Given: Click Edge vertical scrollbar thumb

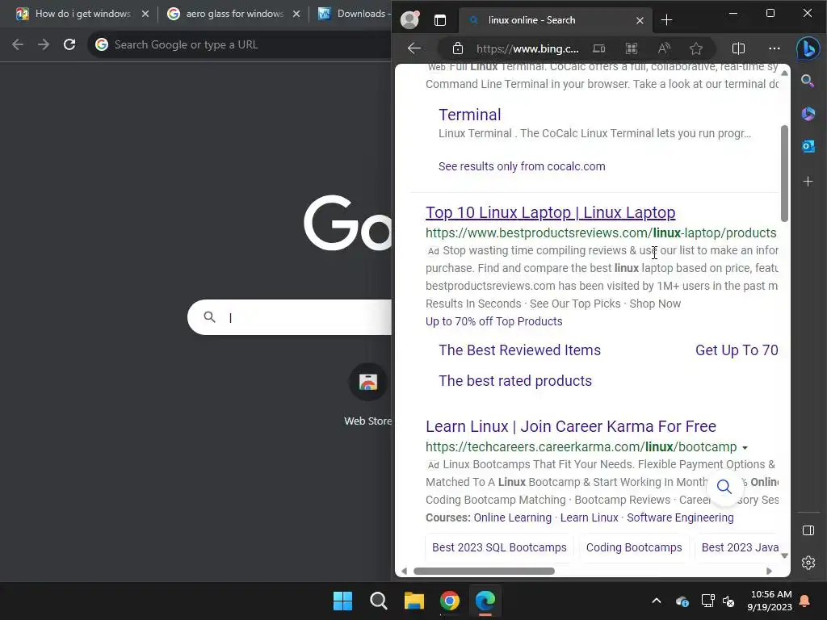Looking at the screenshot, I should [x=784, y=174].
